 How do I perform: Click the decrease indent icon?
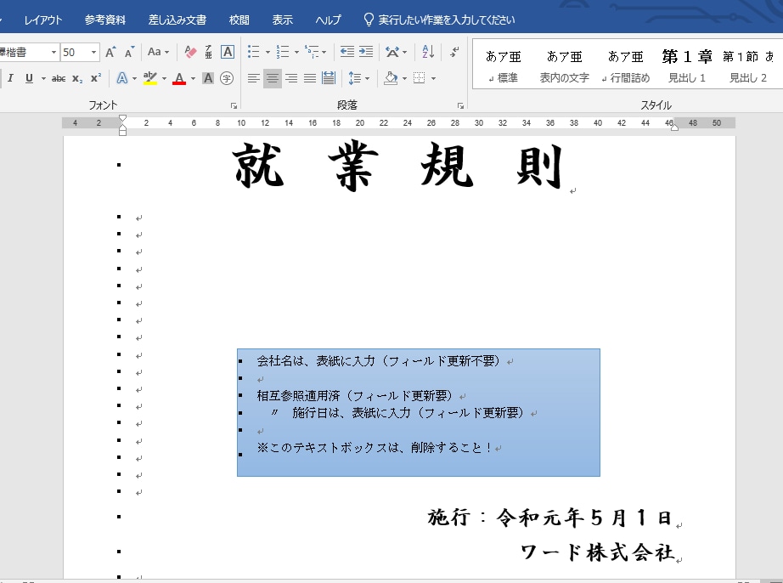[x=346, y=52]
